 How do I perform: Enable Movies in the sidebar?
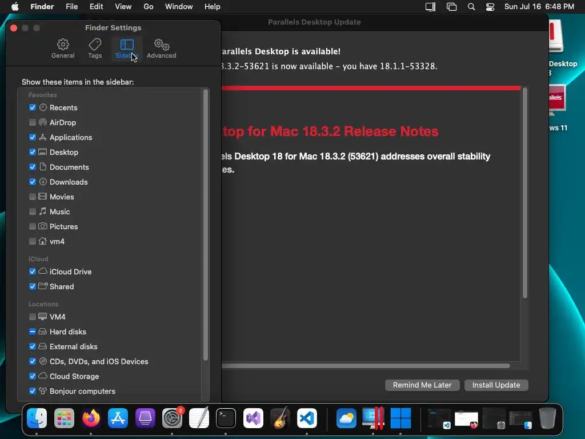[x=33, y=197]
